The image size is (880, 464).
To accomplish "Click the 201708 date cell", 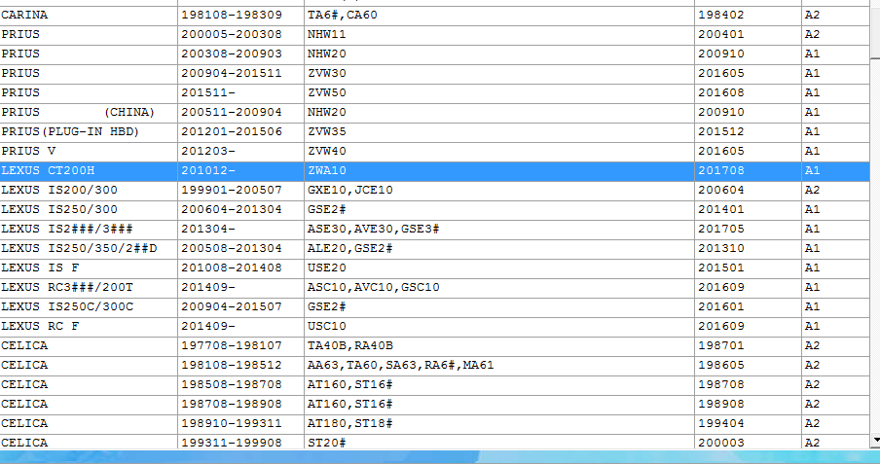I will pyautogui.click(x=748, y=170).
